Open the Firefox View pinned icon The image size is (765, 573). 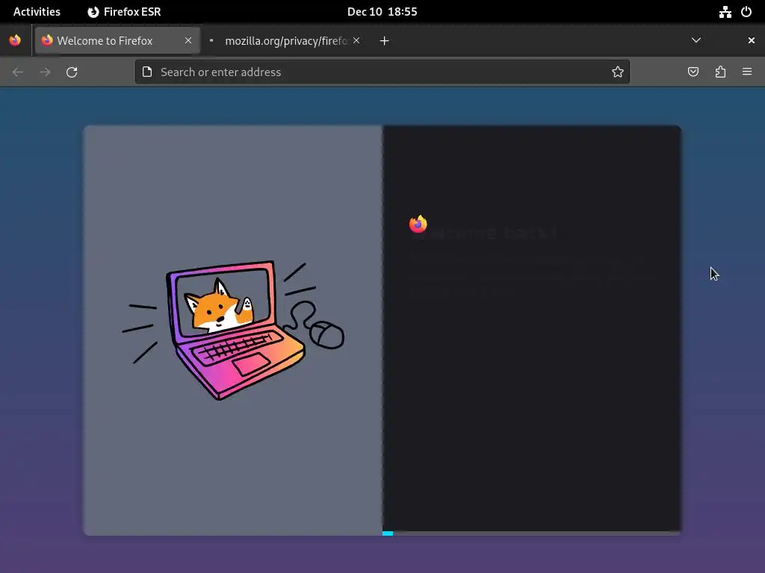coord(15,40)
